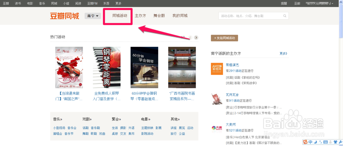Open 东西 in top navigation

point(106,3)
